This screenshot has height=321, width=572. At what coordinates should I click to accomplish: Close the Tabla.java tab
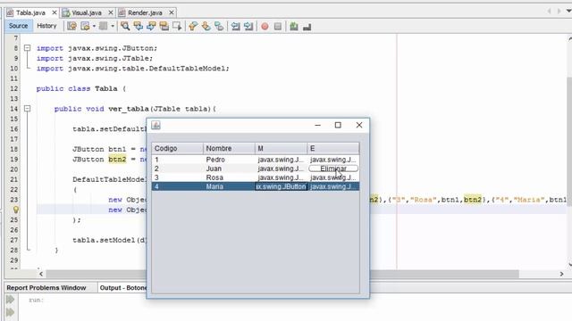point(55,12)
